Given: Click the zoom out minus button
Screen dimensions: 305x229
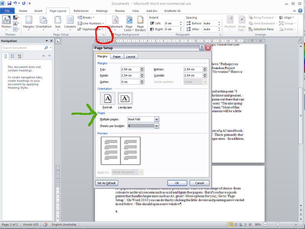Looking at the screenshot, I should (265, 224).
